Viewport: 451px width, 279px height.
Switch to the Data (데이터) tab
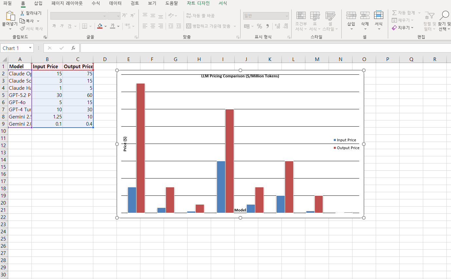pos(115,3)
